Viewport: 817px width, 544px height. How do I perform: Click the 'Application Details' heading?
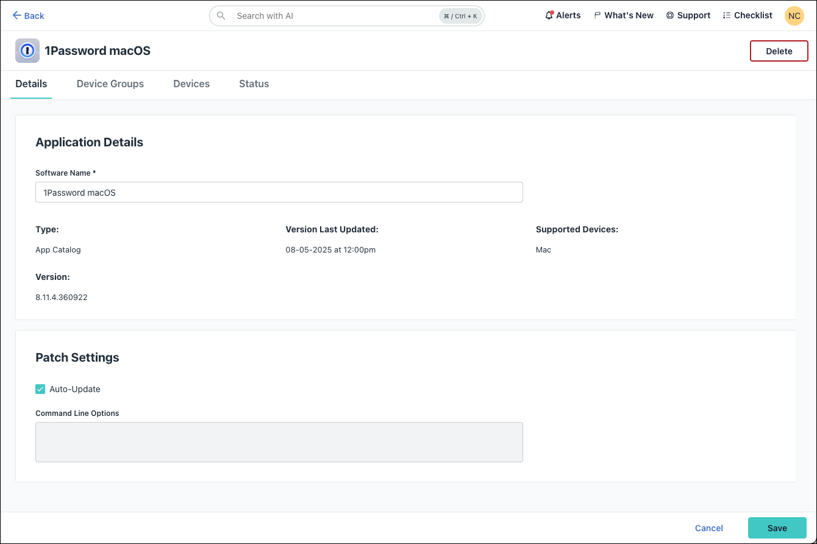tap(90, 142)
